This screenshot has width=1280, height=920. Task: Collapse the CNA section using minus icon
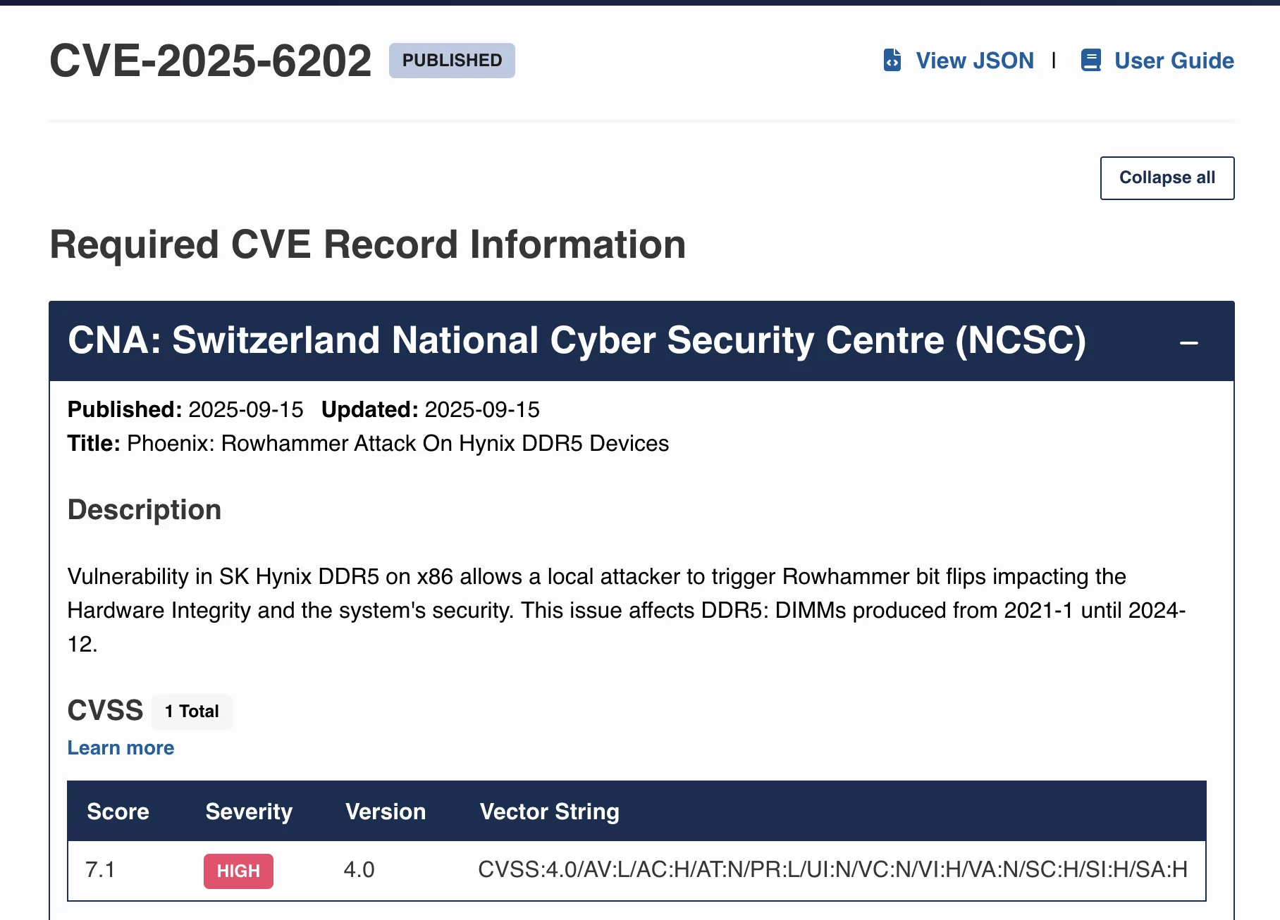1189,343
